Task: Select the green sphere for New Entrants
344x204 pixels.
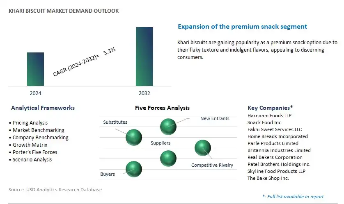Action: coord(168,127)
